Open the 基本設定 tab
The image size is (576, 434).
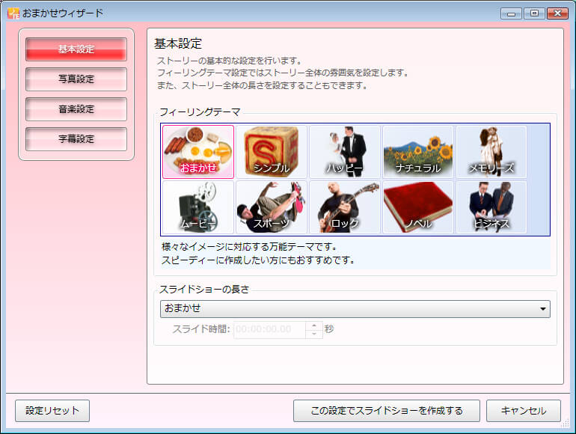(x=76, y=49)
